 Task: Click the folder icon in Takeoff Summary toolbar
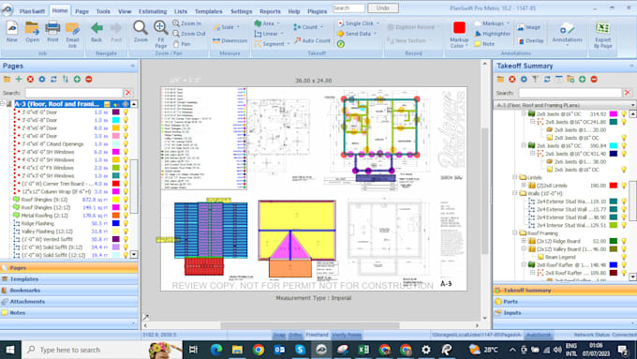[x=500, y=80]
